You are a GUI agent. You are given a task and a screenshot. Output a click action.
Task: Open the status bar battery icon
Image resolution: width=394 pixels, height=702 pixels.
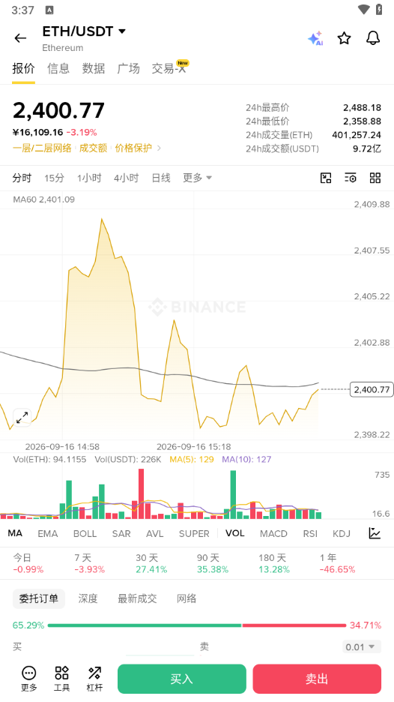pos(379,10)
